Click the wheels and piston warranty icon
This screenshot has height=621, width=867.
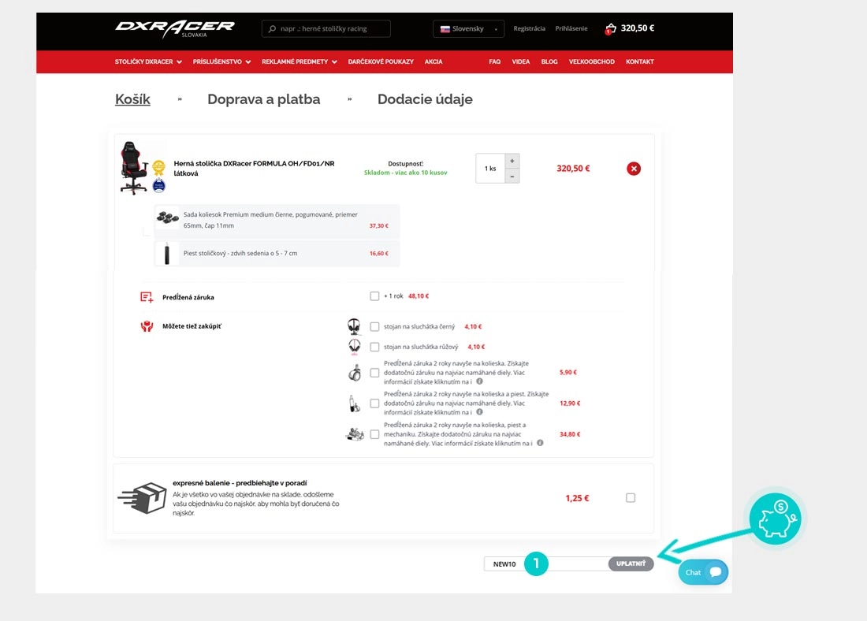[x=354, y=403]
